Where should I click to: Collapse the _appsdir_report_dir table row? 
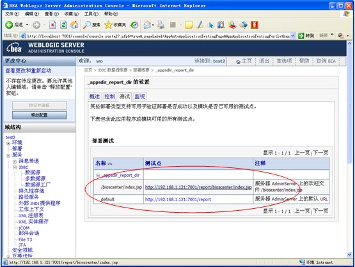98,175
